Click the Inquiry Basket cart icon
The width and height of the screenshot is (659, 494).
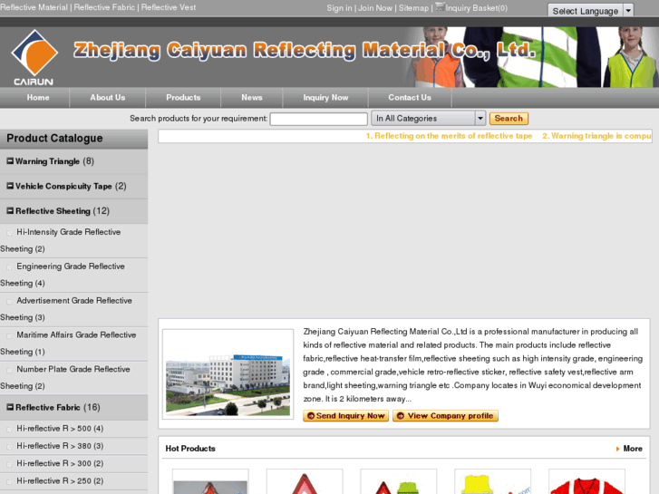pyautogui.click(x=440, y=6)
